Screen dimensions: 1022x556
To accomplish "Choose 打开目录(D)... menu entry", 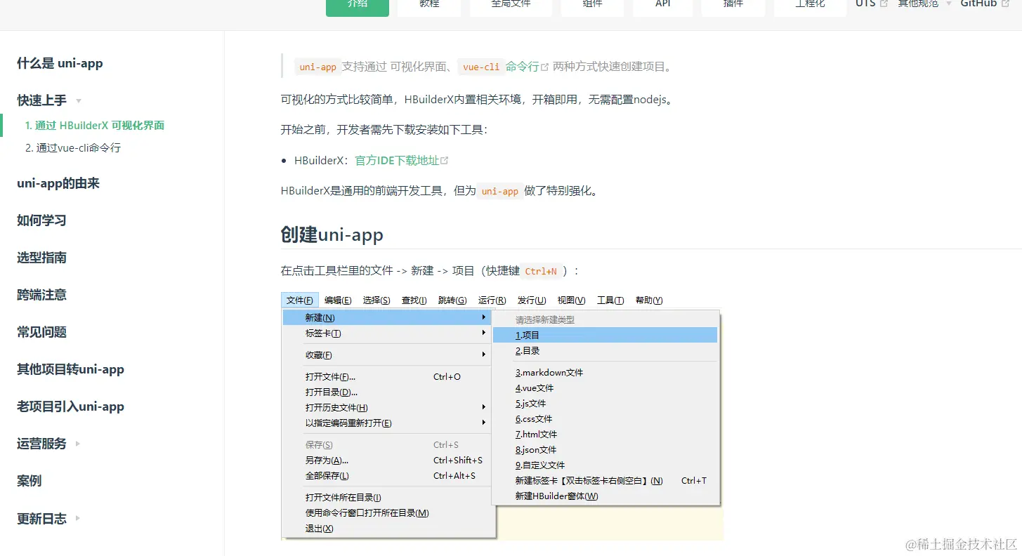I will click(386, 392).
